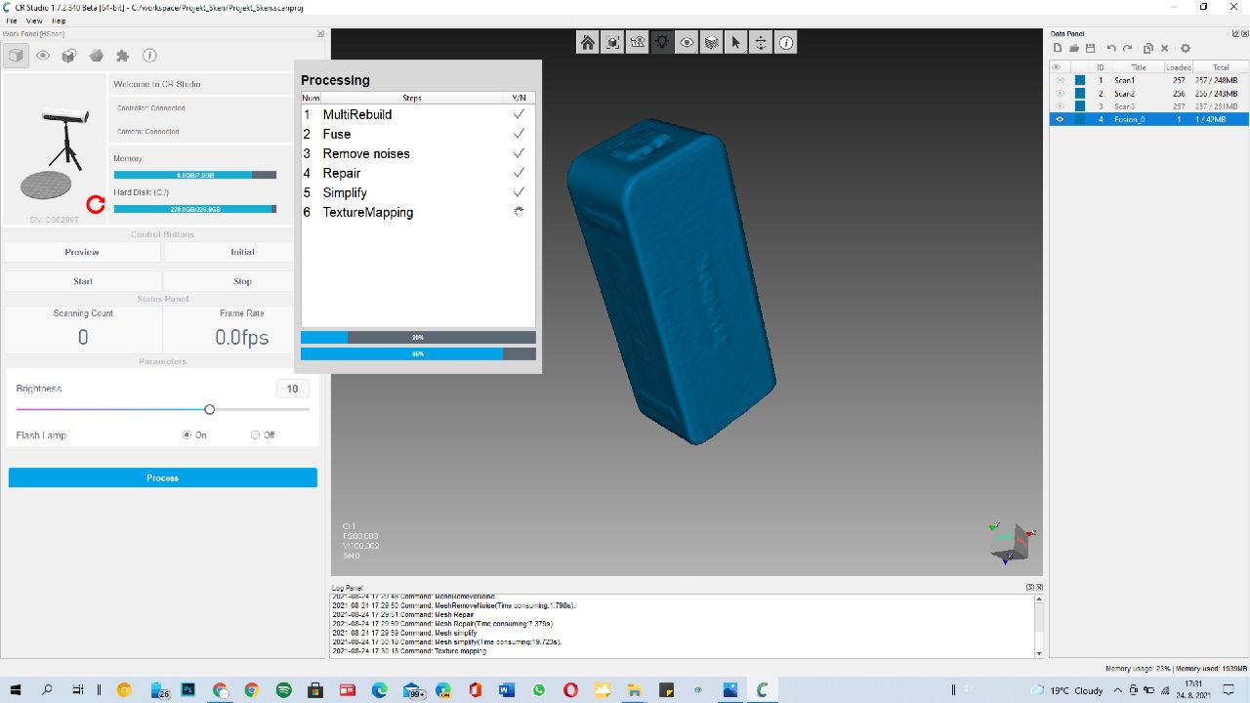
Task: Click Scan1 color swatch
Action: pyautogui.click(x=1080, y=80)
